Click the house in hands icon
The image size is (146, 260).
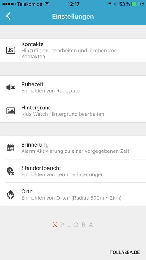[x=11, y=195]
